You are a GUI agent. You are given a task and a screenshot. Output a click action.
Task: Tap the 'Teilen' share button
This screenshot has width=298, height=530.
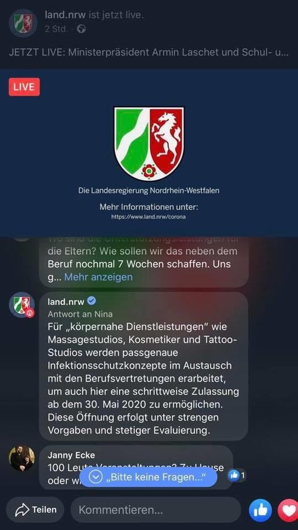point(35,510)
